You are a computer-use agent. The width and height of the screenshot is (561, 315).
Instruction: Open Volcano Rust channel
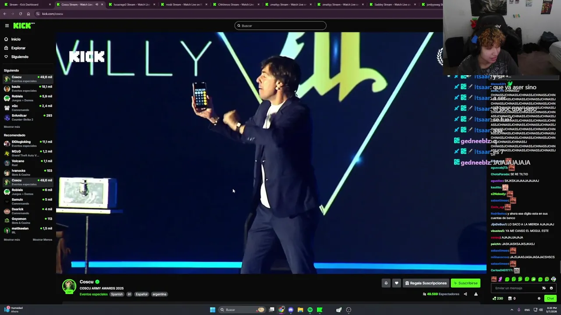[28, 163]
